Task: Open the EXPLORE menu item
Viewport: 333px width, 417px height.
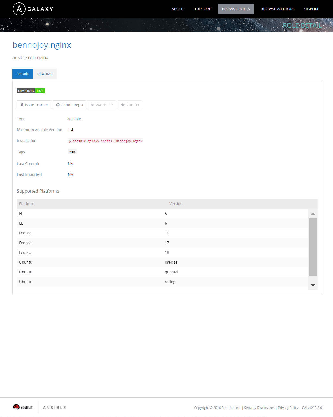Action: coord(203,9)
